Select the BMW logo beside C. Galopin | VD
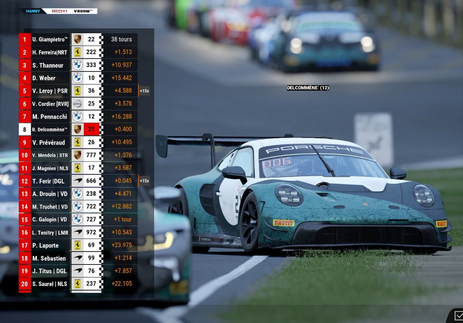 pyautogui.click(x=78, y=219)
